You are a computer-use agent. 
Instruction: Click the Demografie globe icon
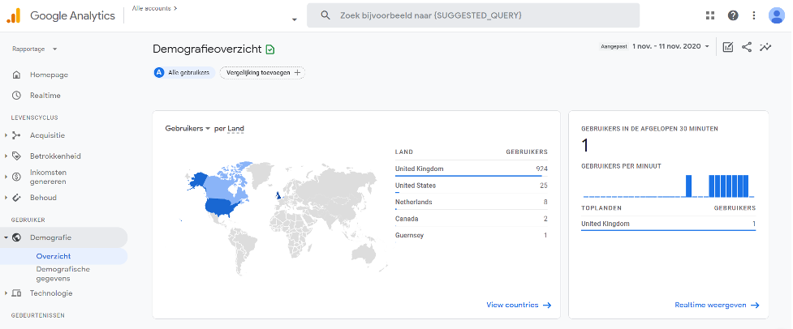17,237
